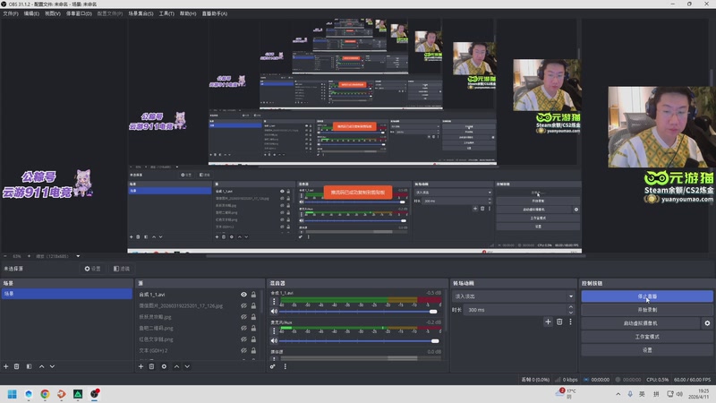
Task: Mute the 麦克风/Aux speaker icon
Action: click(274, 341)
